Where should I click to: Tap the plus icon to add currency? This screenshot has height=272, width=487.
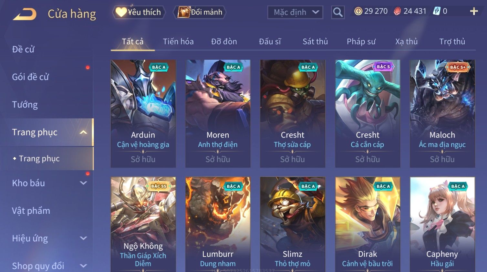point(474,11)
